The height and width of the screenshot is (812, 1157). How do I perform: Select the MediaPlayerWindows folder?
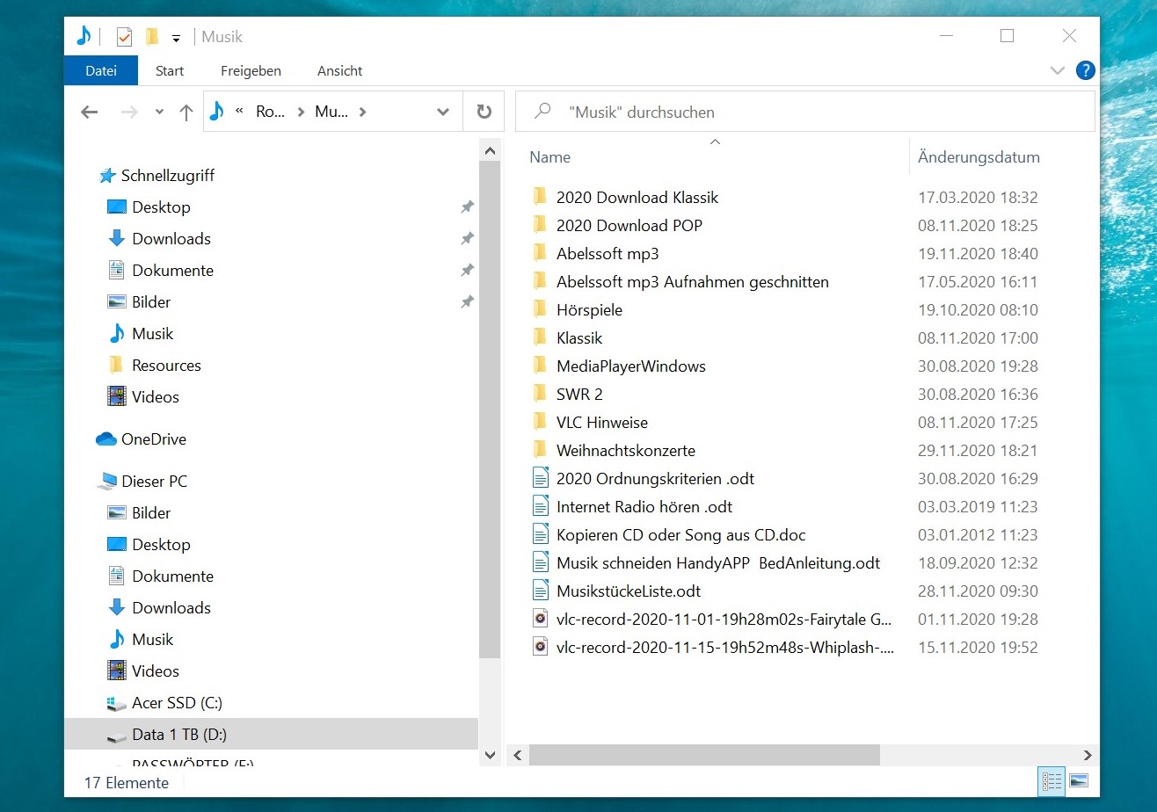pos(631,366)
